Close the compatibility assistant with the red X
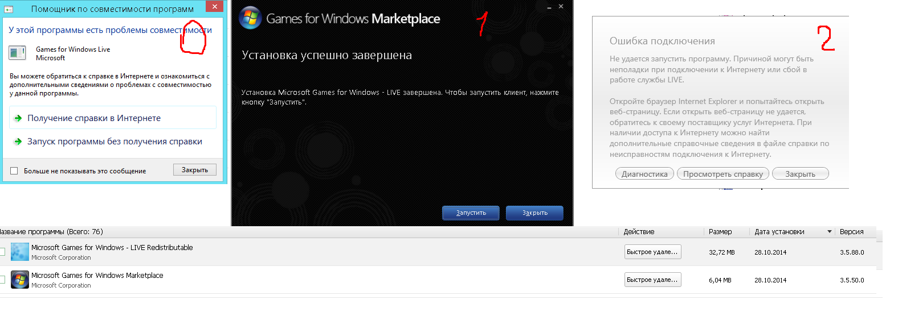Image resolution: width=898 pixels, height=312 pixels. click(214, 6)
